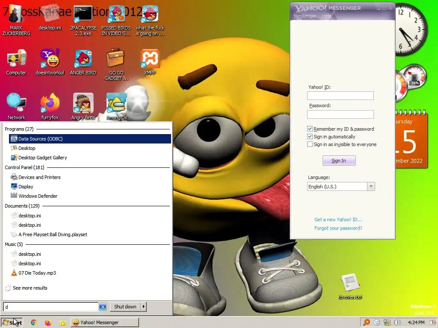Image resolution: width=438 pixels, height=328 pixels.
Task: Launch XMPP desktop shortcut
Action: (150, 62)
